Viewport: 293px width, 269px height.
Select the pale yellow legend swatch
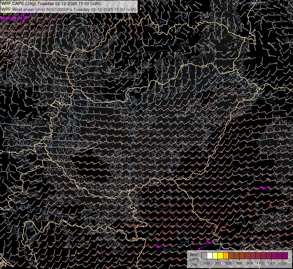pos(215,256)
